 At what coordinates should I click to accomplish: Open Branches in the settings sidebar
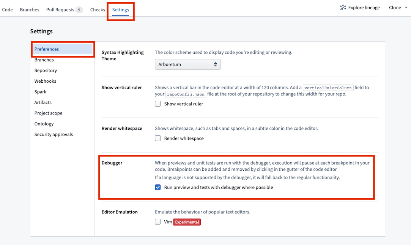point(44,60)
